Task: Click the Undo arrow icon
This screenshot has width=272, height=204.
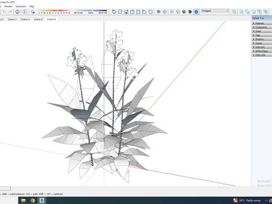Action: point(4,12)
